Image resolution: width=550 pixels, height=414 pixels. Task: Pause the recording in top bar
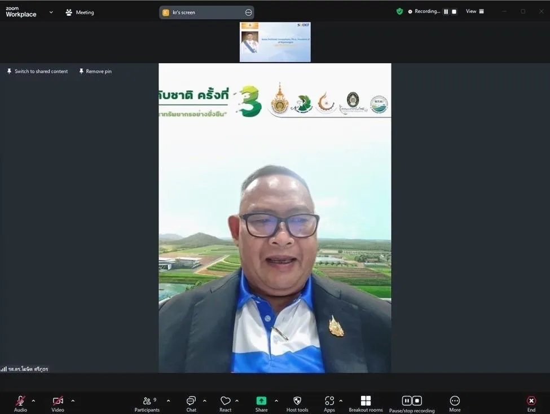(446, 11)
